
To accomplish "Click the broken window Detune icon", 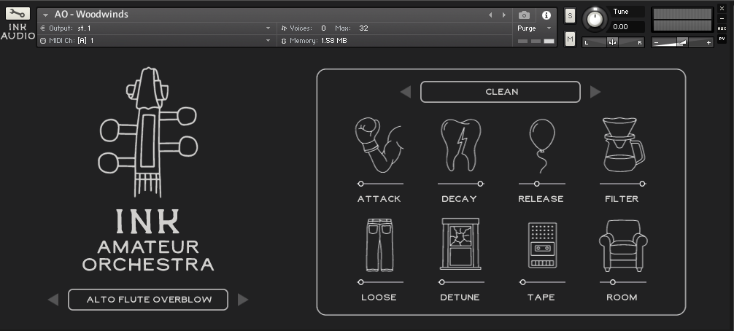I will 460,245.
